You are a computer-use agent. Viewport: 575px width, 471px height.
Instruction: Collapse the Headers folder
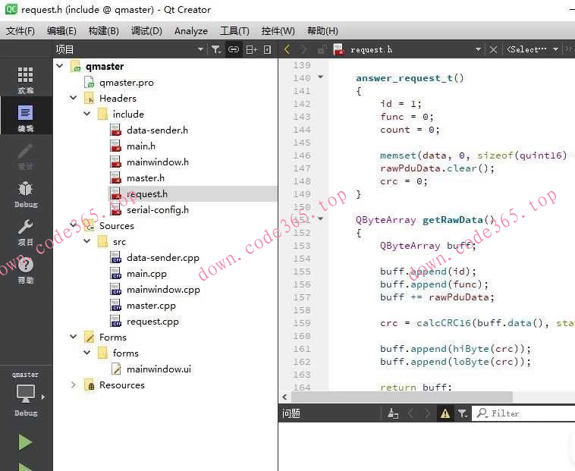click(x=74, y=98)
